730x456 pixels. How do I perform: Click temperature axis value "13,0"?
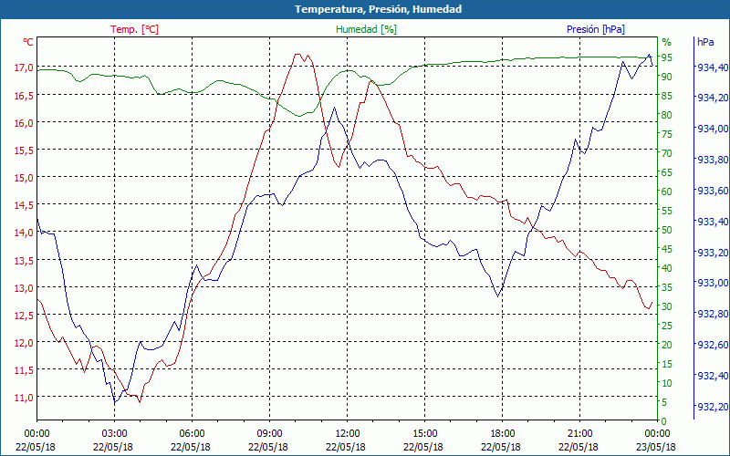click(x=24, y=287)
